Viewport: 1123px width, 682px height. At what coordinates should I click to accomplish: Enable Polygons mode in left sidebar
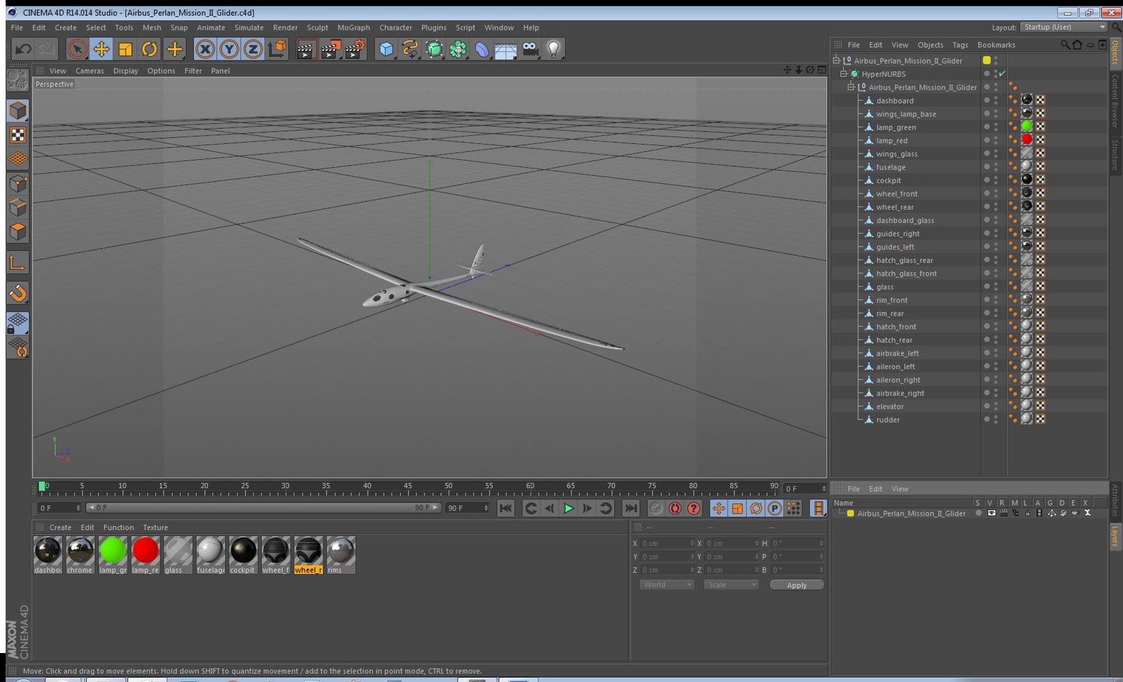(x=18, y=232)
